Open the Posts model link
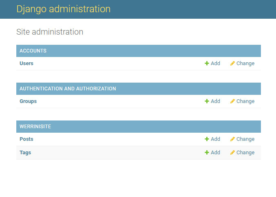This screenshot has width=276, height=197. coord(26,139)
